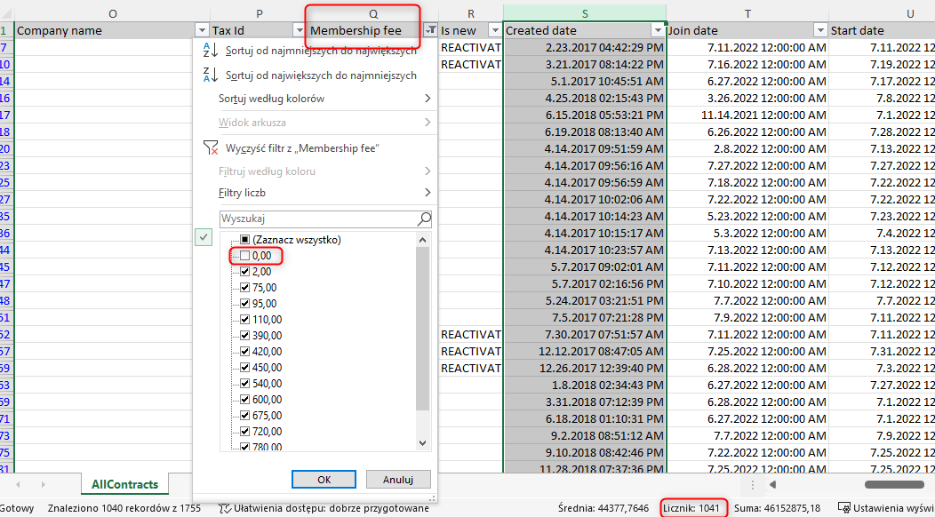The height and width of the screenshot is (517, 935).
Task: Open the Company name filter dropdown
Action: [200, 30]
